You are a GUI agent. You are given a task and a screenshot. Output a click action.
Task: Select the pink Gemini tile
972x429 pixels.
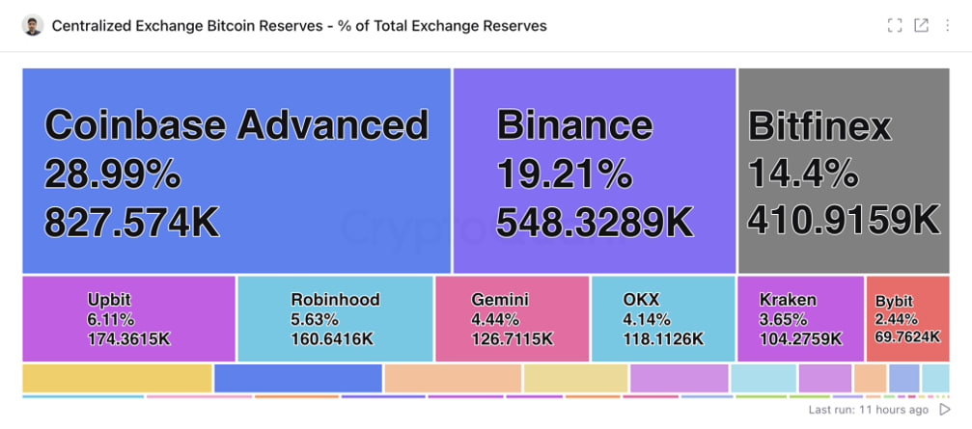(512, 318)
